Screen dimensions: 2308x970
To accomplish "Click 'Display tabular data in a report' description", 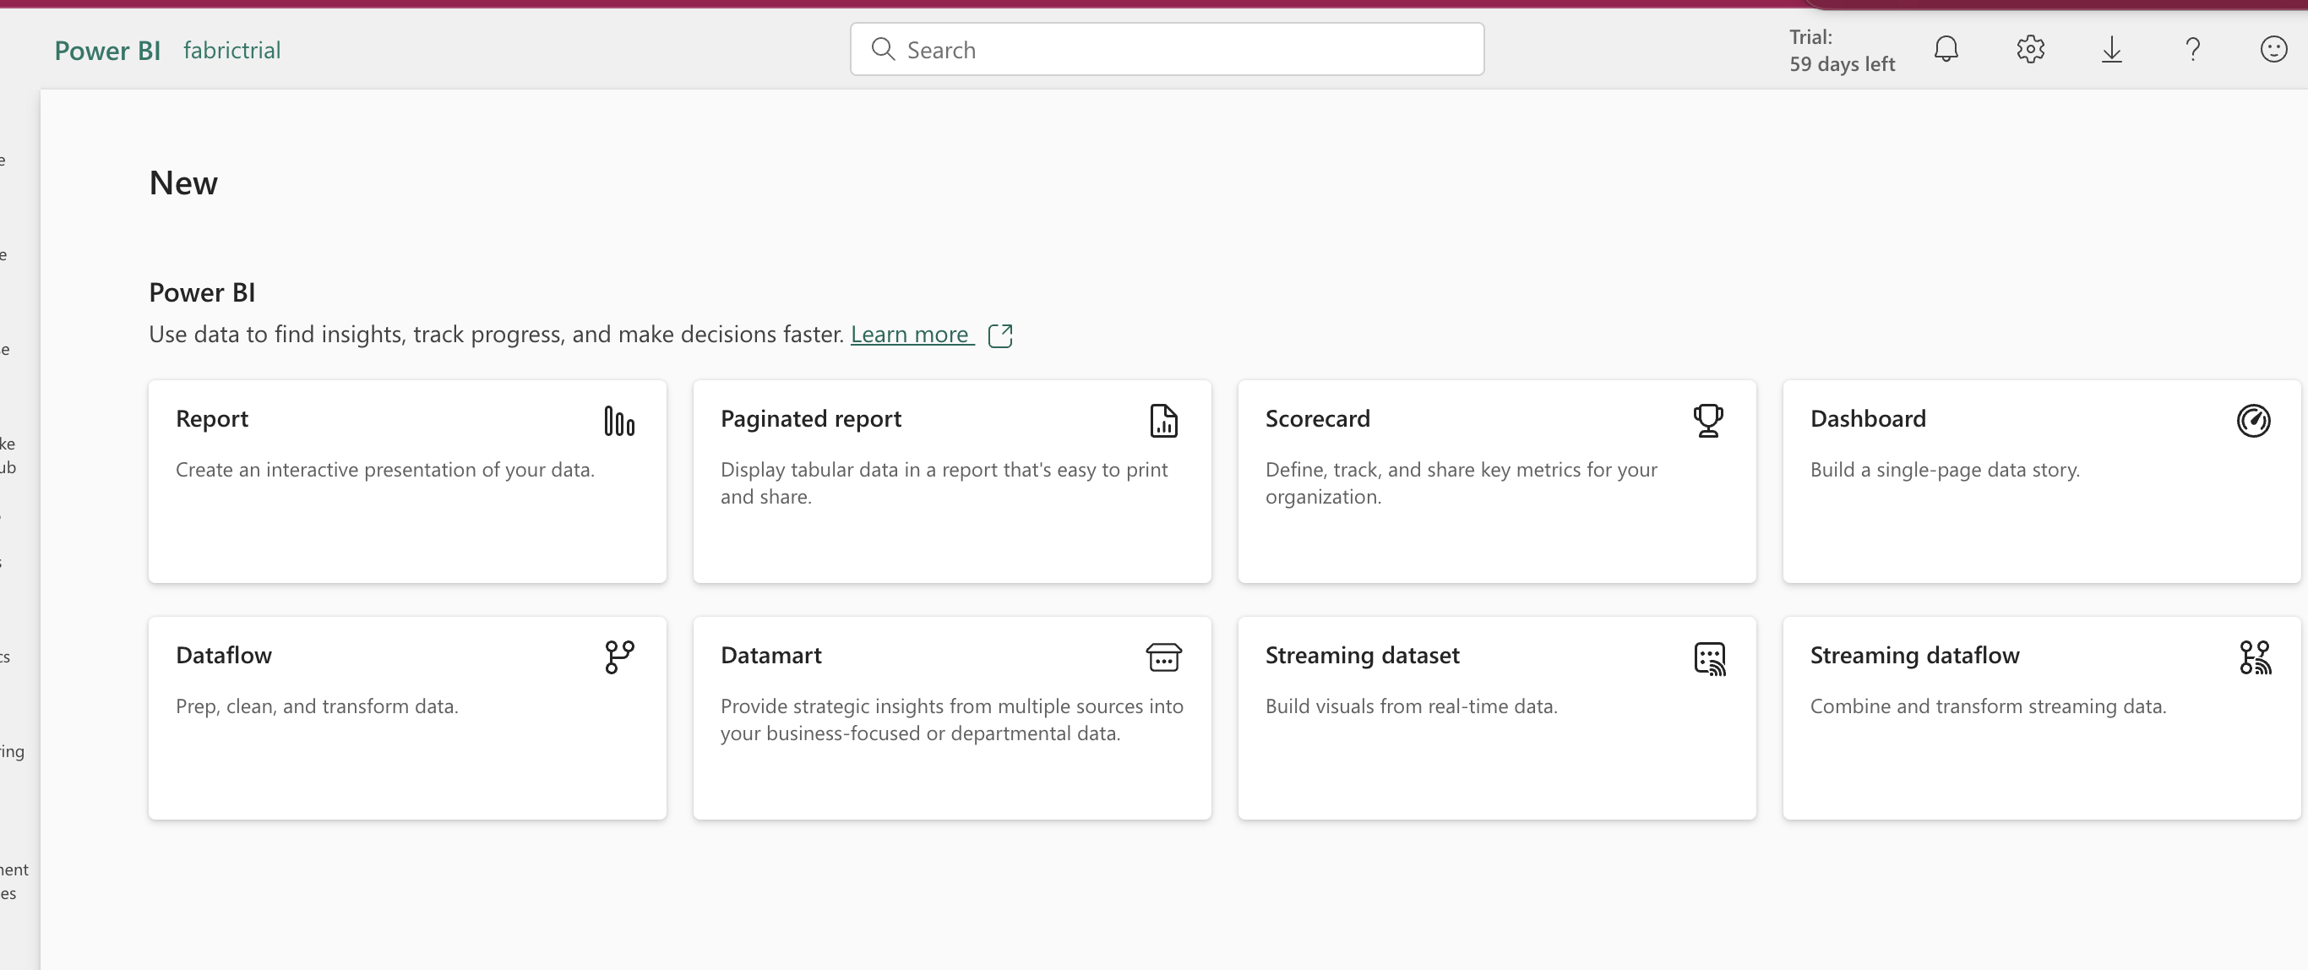I will [x=944, y=483].
